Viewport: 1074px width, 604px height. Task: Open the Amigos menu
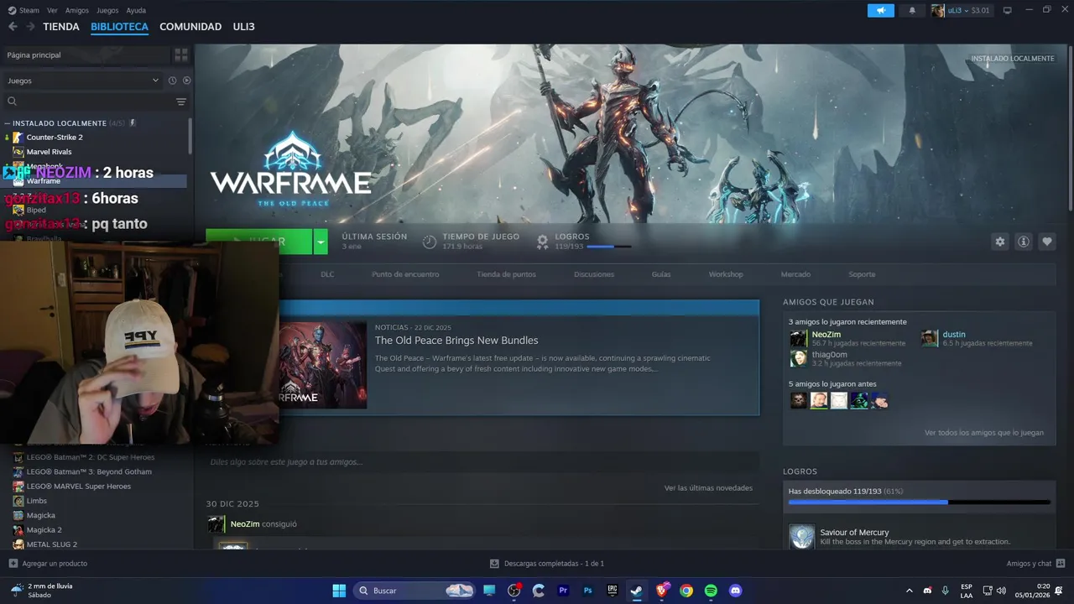click(x=77, y=10)
